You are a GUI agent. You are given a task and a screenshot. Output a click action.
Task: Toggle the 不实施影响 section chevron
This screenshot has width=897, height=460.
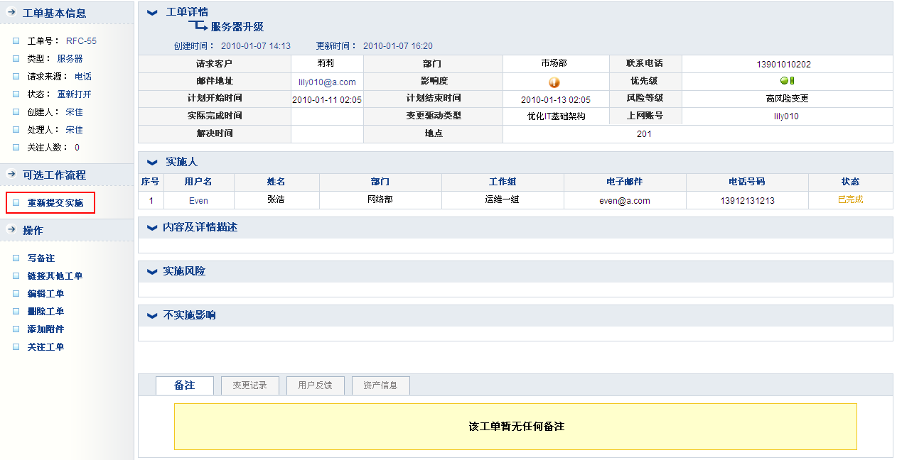click(151, 316)
